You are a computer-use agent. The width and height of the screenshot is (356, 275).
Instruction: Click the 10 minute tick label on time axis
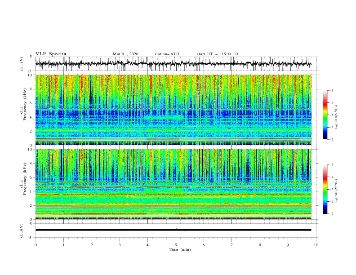tap(316, 245)
